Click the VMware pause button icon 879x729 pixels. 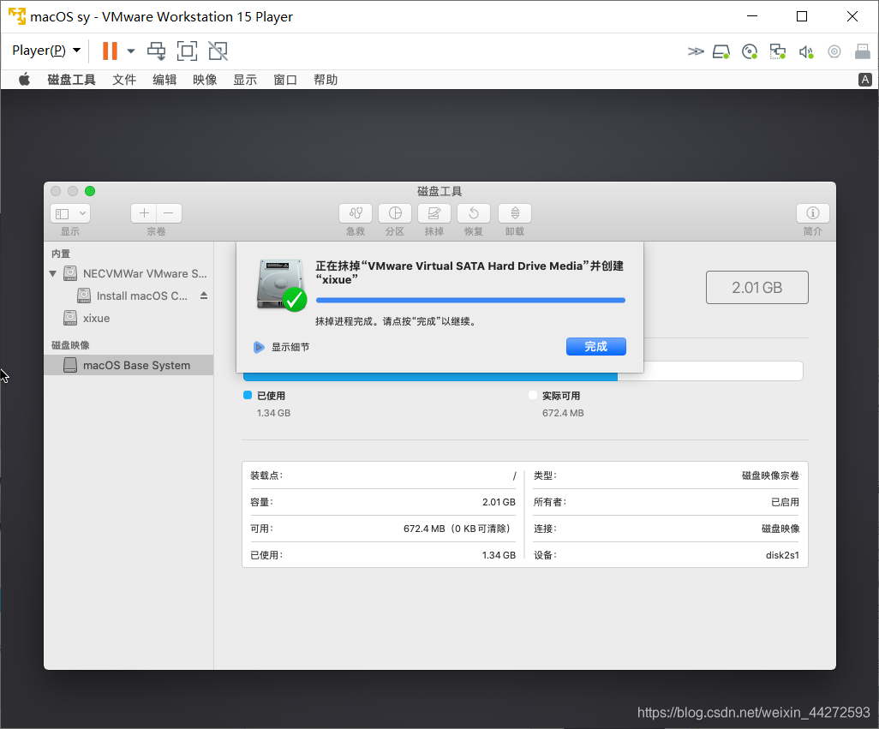click(110, 51)
